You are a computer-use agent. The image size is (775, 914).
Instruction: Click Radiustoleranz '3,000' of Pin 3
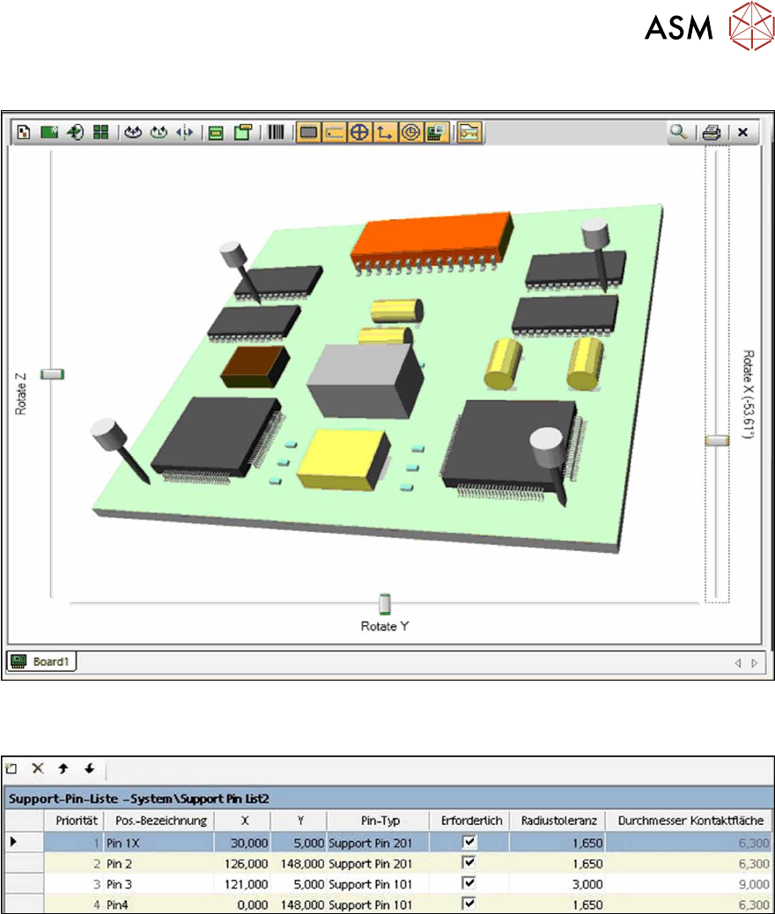pyautogui.click(x=587, y=884)
